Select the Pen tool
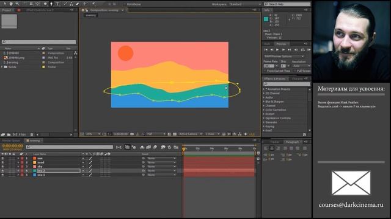 tap(51, 4)
